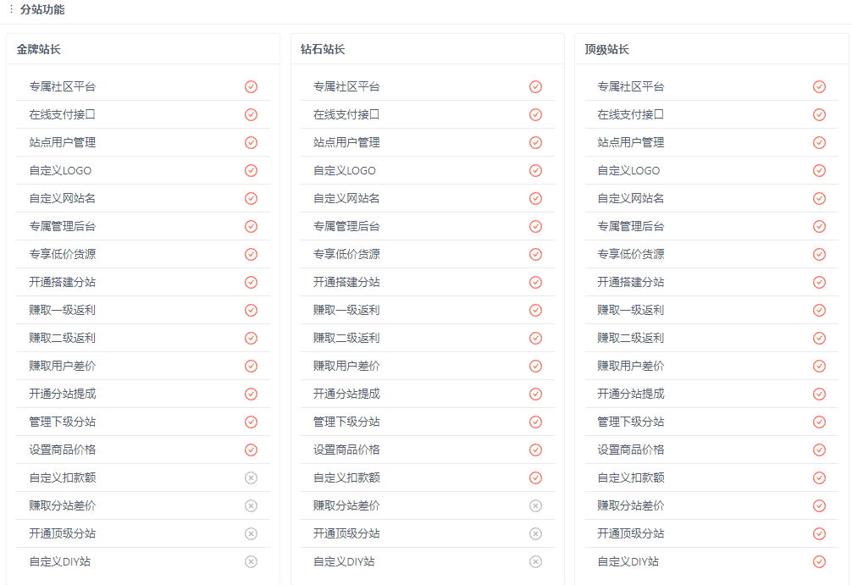Click the gray cross icon for 自定义扣款额 under 金牌站长
852x585 pixels.
pos(251,478)
